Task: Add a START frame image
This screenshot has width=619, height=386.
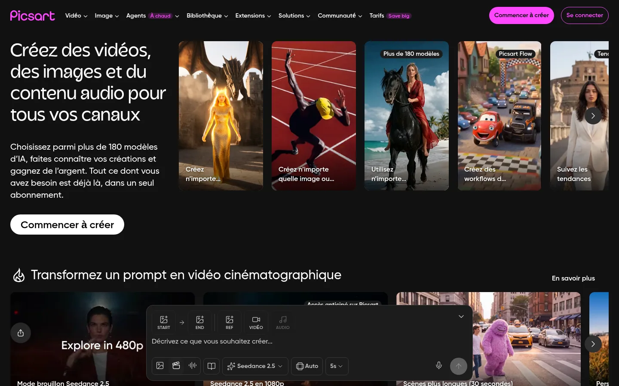Action: coord(164,323)
